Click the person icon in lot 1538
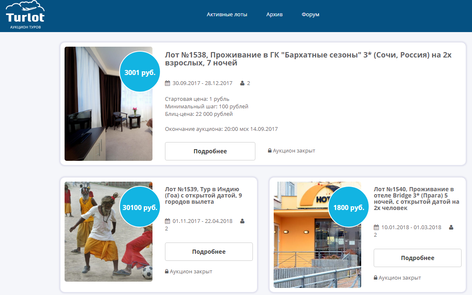 tap(242, 83)
